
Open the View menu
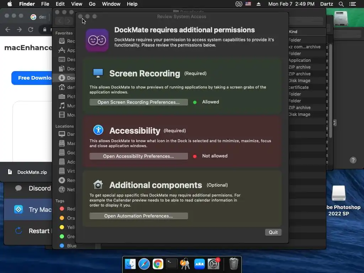pos(77,4)
